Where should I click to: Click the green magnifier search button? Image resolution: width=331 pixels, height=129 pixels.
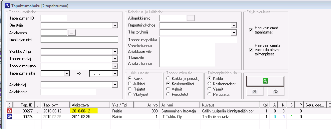[x=265, y=81]
